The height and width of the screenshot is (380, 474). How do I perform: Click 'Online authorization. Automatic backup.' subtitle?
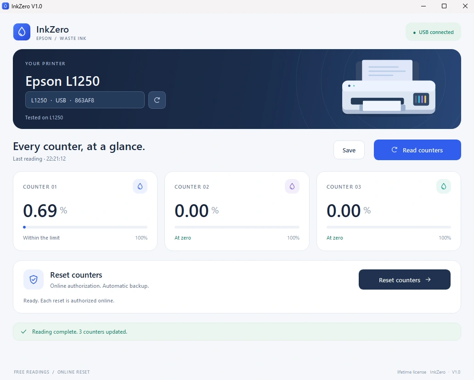click(100, 286)
